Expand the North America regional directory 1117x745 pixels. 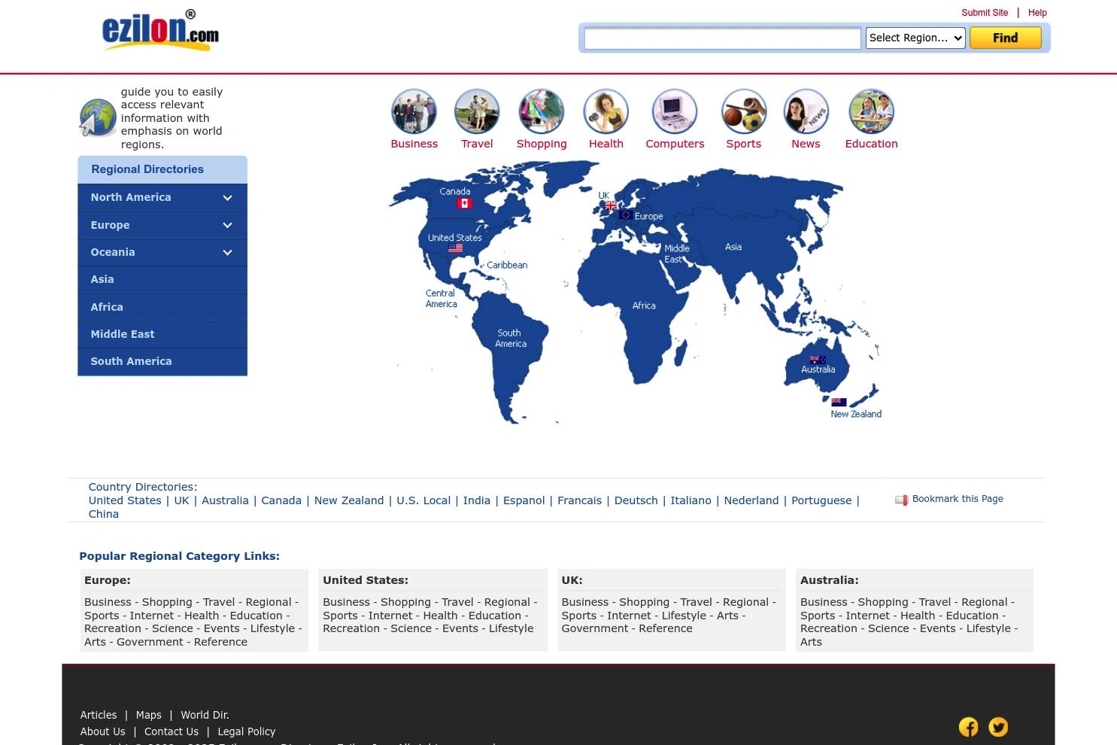click(162, 197)
